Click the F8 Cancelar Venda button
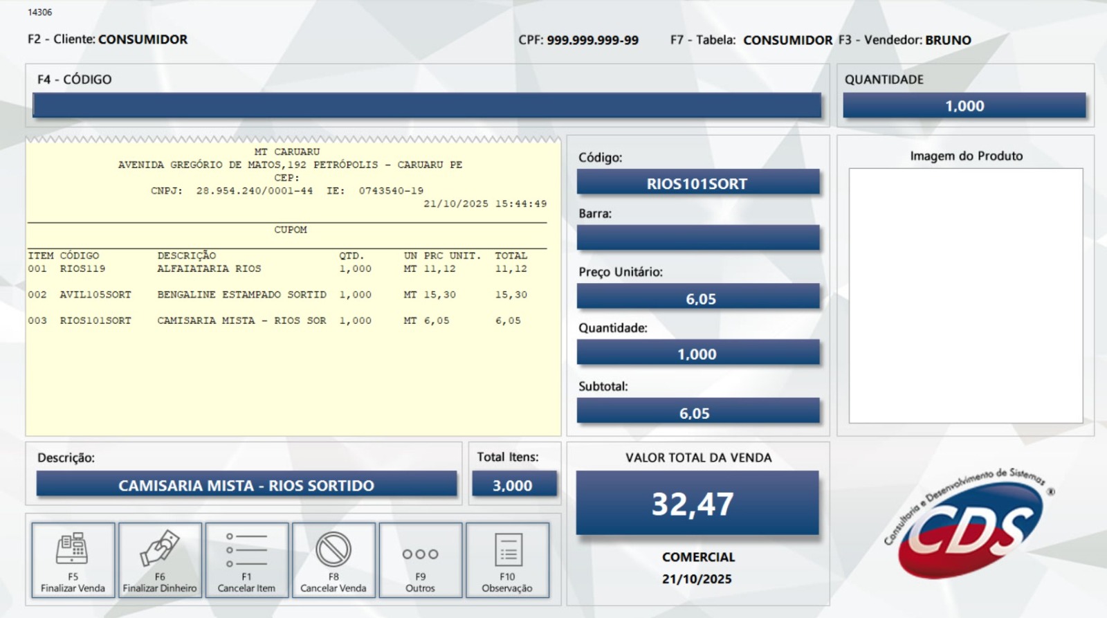The image size is (1107, 618). point(333,561)
